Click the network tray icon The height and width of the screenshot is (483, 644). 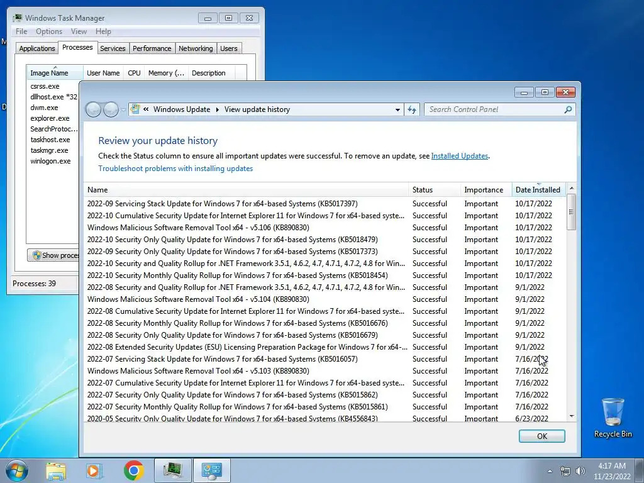(565, 471)
